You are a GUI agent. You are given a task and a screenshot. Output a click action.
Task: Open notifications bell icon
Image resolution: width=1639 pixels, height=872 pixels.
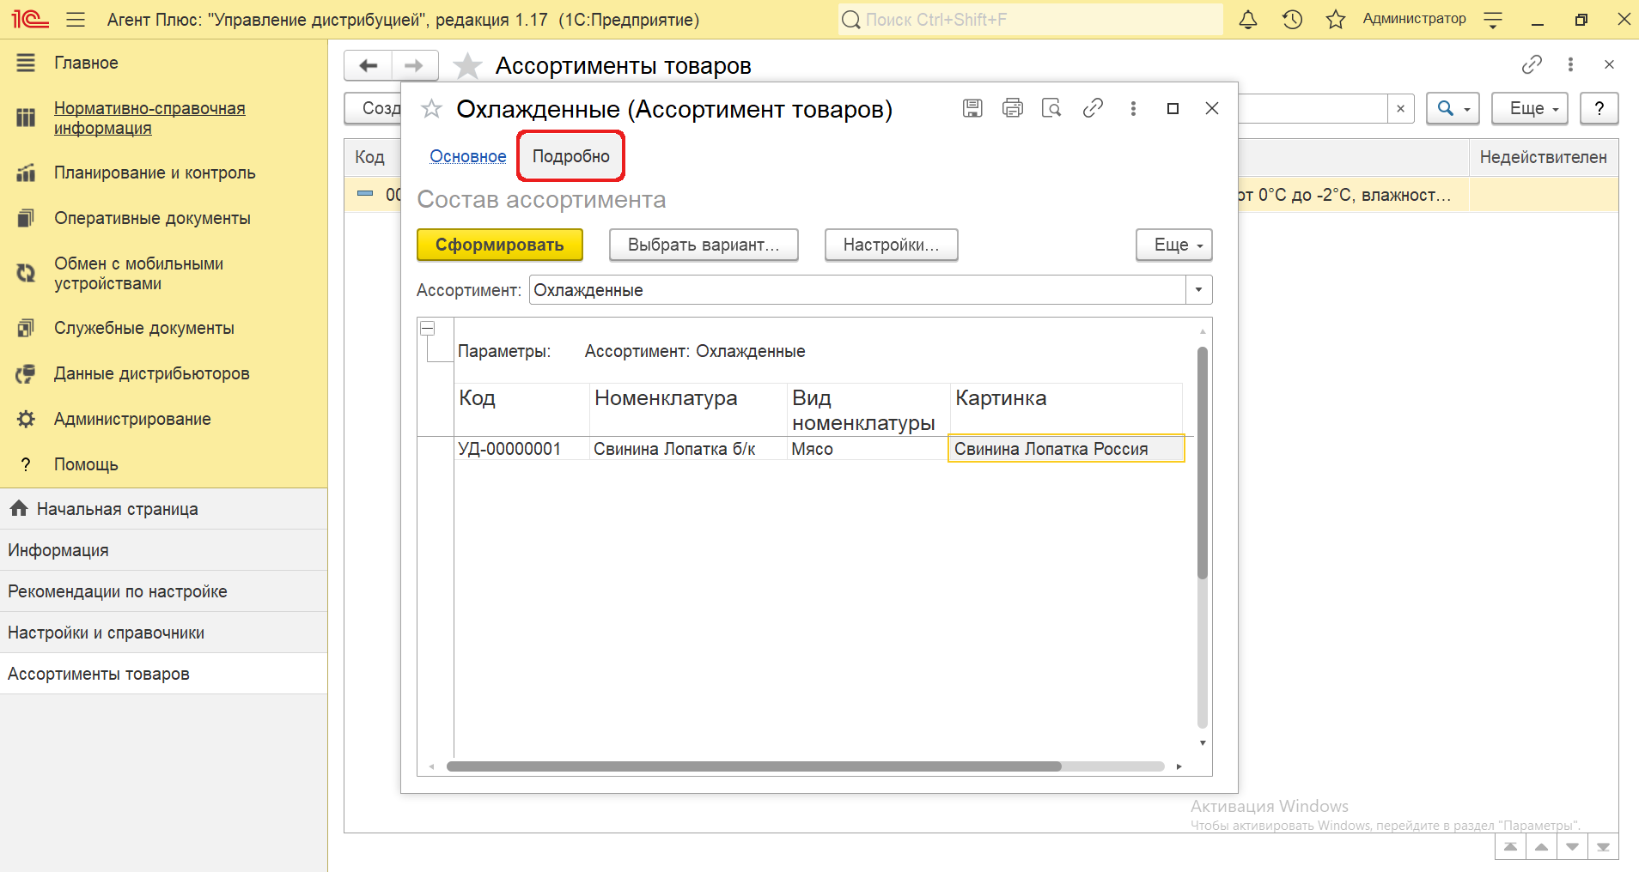tap(1248, 20)
